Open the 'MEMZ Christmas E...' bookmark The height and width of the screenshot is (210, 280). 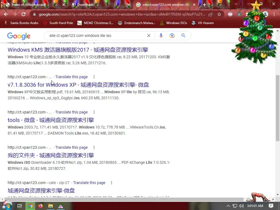click(x=95, y=23)
